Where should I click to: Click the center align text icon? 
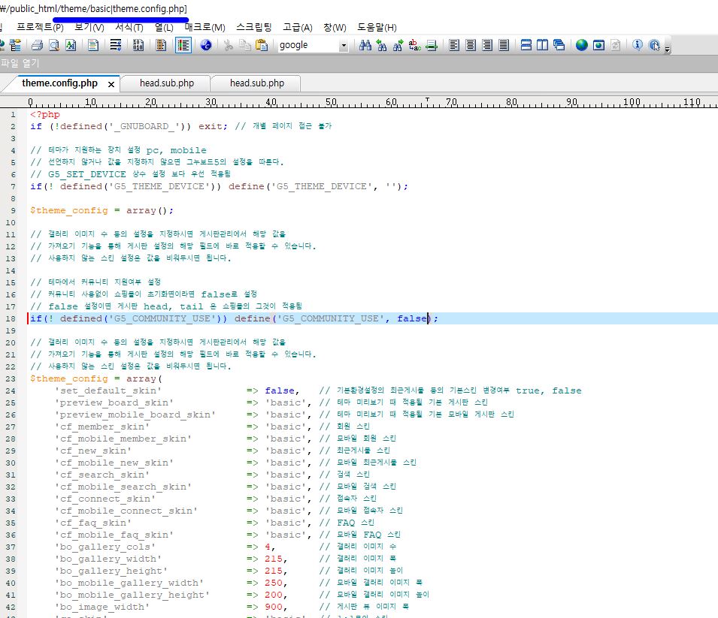471,45
